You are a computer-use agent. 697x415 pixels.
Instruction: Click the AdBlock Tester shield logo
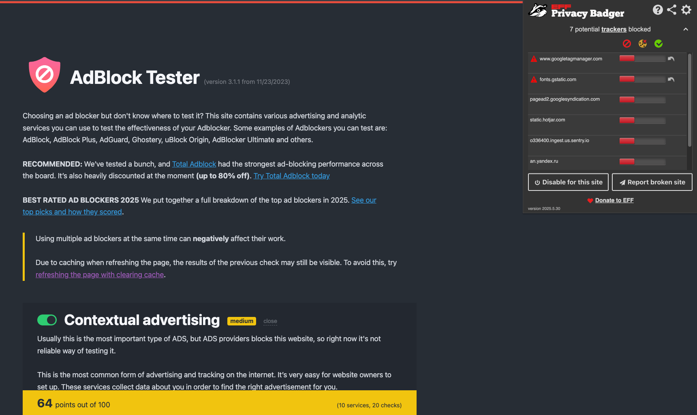pyautogui.click(x=45, y=75)
